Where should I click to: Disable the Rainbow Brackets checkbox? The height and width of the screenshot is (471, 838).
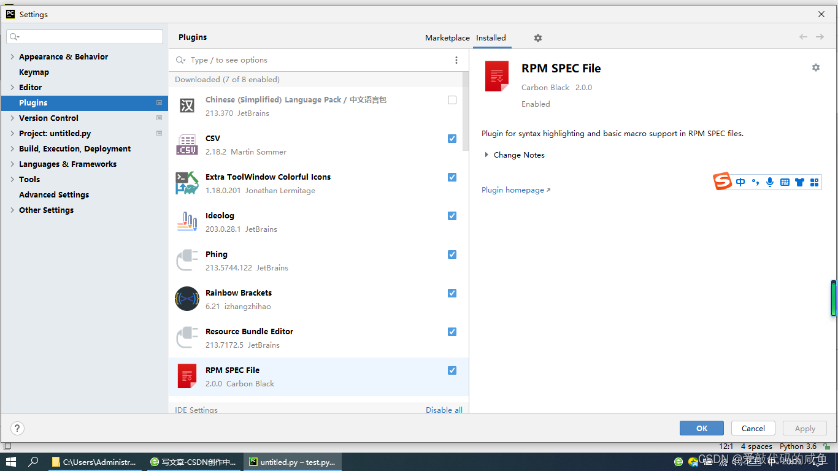point(452,293)
